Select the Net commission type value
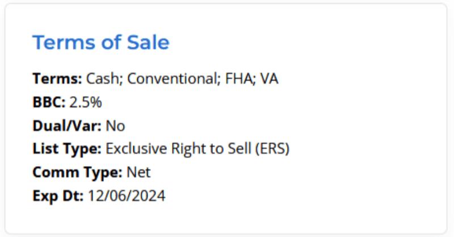 pyautogui.click(x=139, y=172)
